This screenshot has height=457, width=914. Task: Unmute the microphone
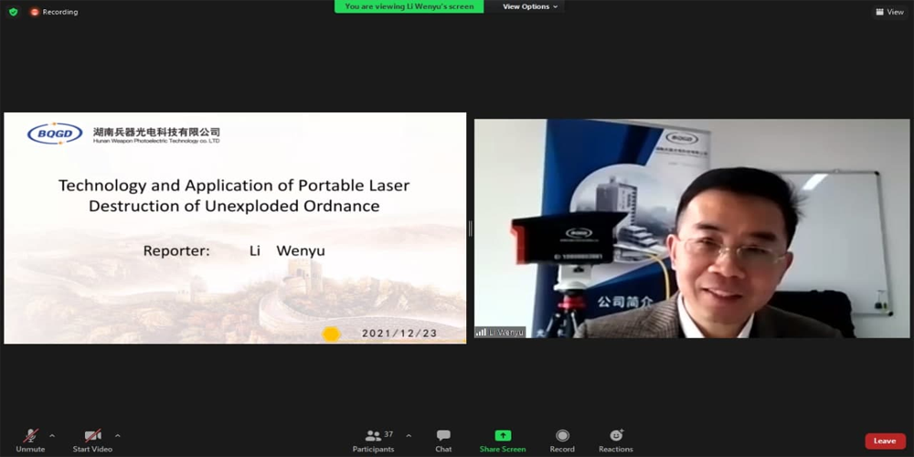30,440
